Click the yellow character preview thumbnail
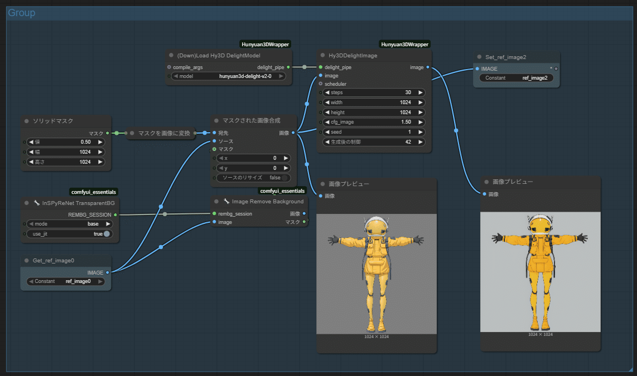Viewport: 637px width, 376px height. [377, 273]
